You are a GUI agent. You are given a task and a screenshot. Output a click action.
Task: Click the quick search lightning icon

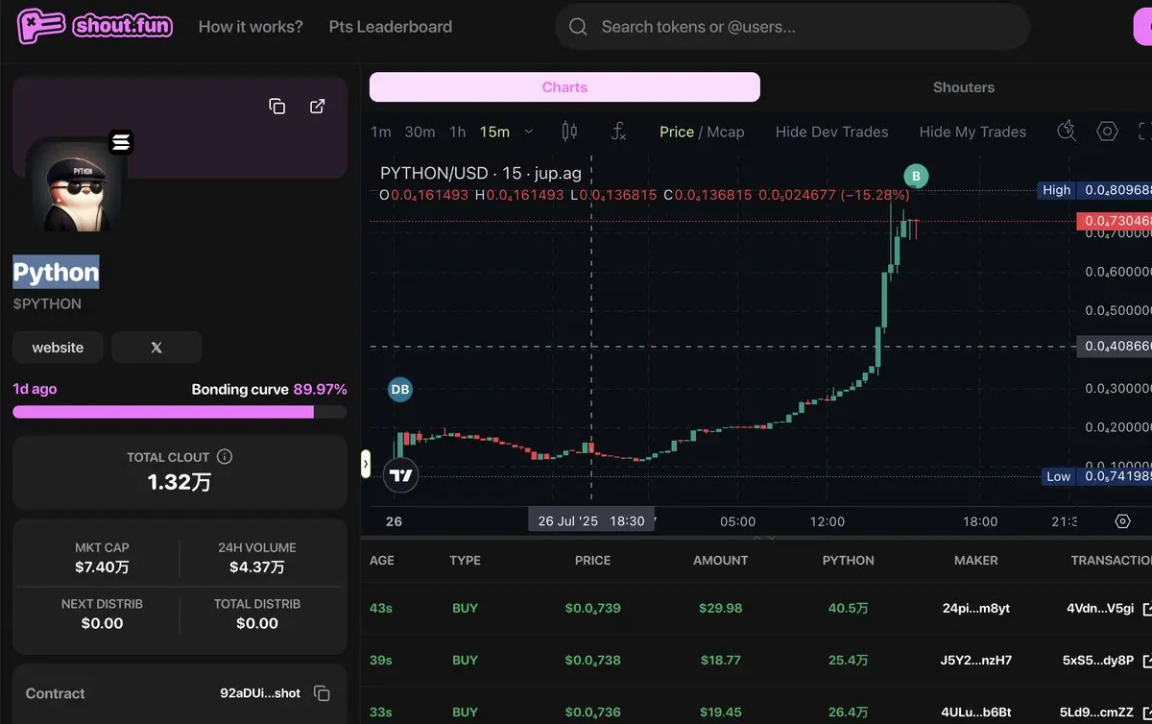[x=1067, y=132]
